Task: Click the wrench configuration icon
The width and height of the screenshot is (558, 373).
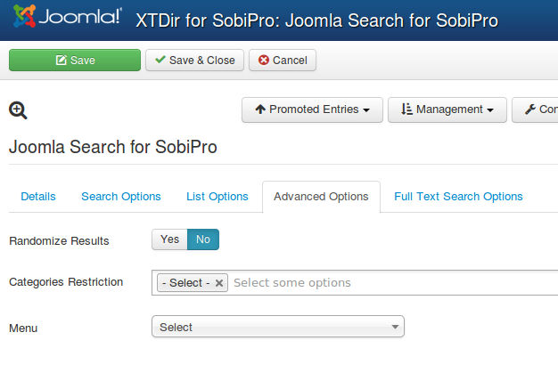Action: pos(530,109)
